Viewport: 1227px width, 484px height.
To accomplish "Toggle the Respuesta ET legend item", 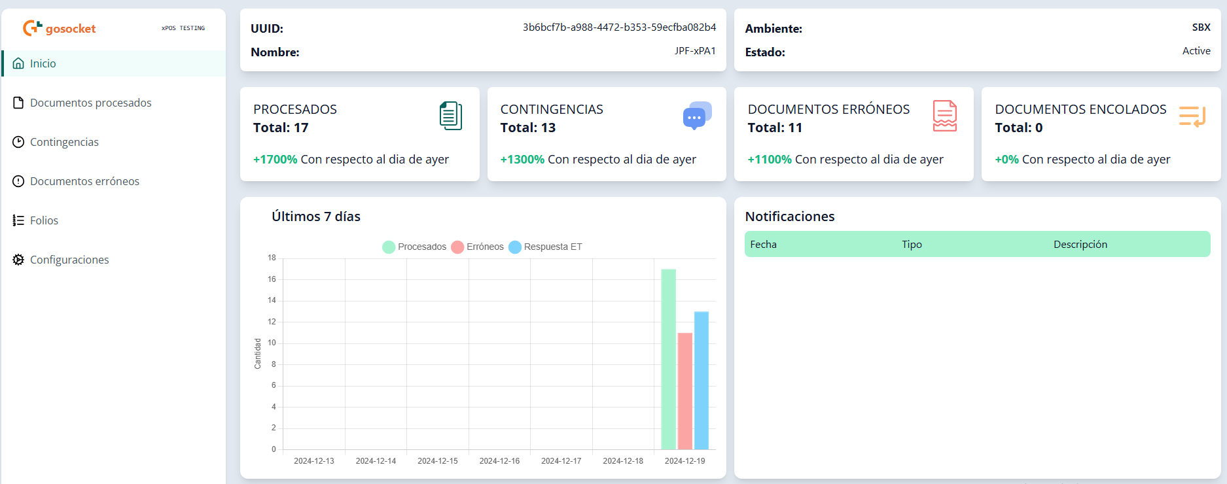I will coord(545,247).
